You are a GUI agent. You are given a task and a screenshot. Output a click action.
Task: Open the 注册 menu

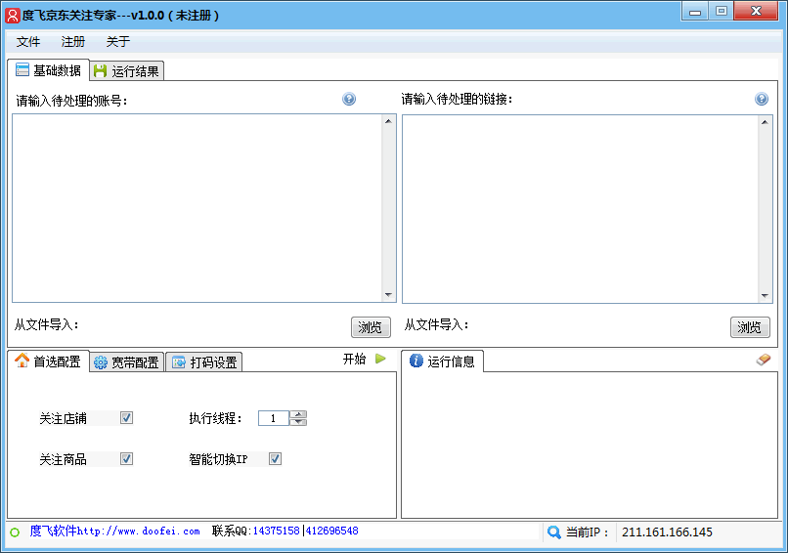(x=73, y=42)
